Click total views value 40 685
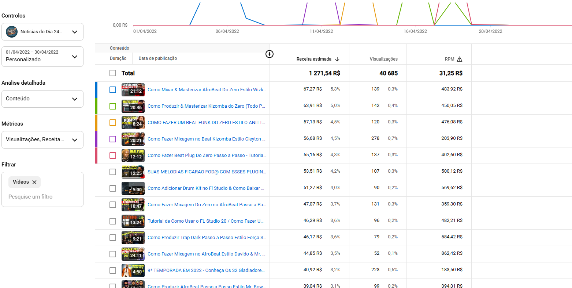Screen dimensions: 572x288 pos(389,73)
